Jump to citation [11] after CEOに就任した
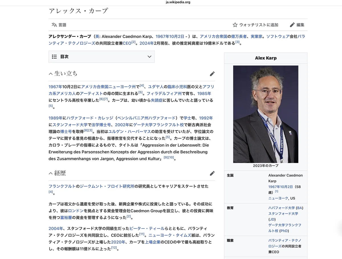 click(142, 234)
